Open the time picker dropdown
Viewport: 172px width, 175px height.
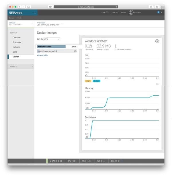coord(50,24)
